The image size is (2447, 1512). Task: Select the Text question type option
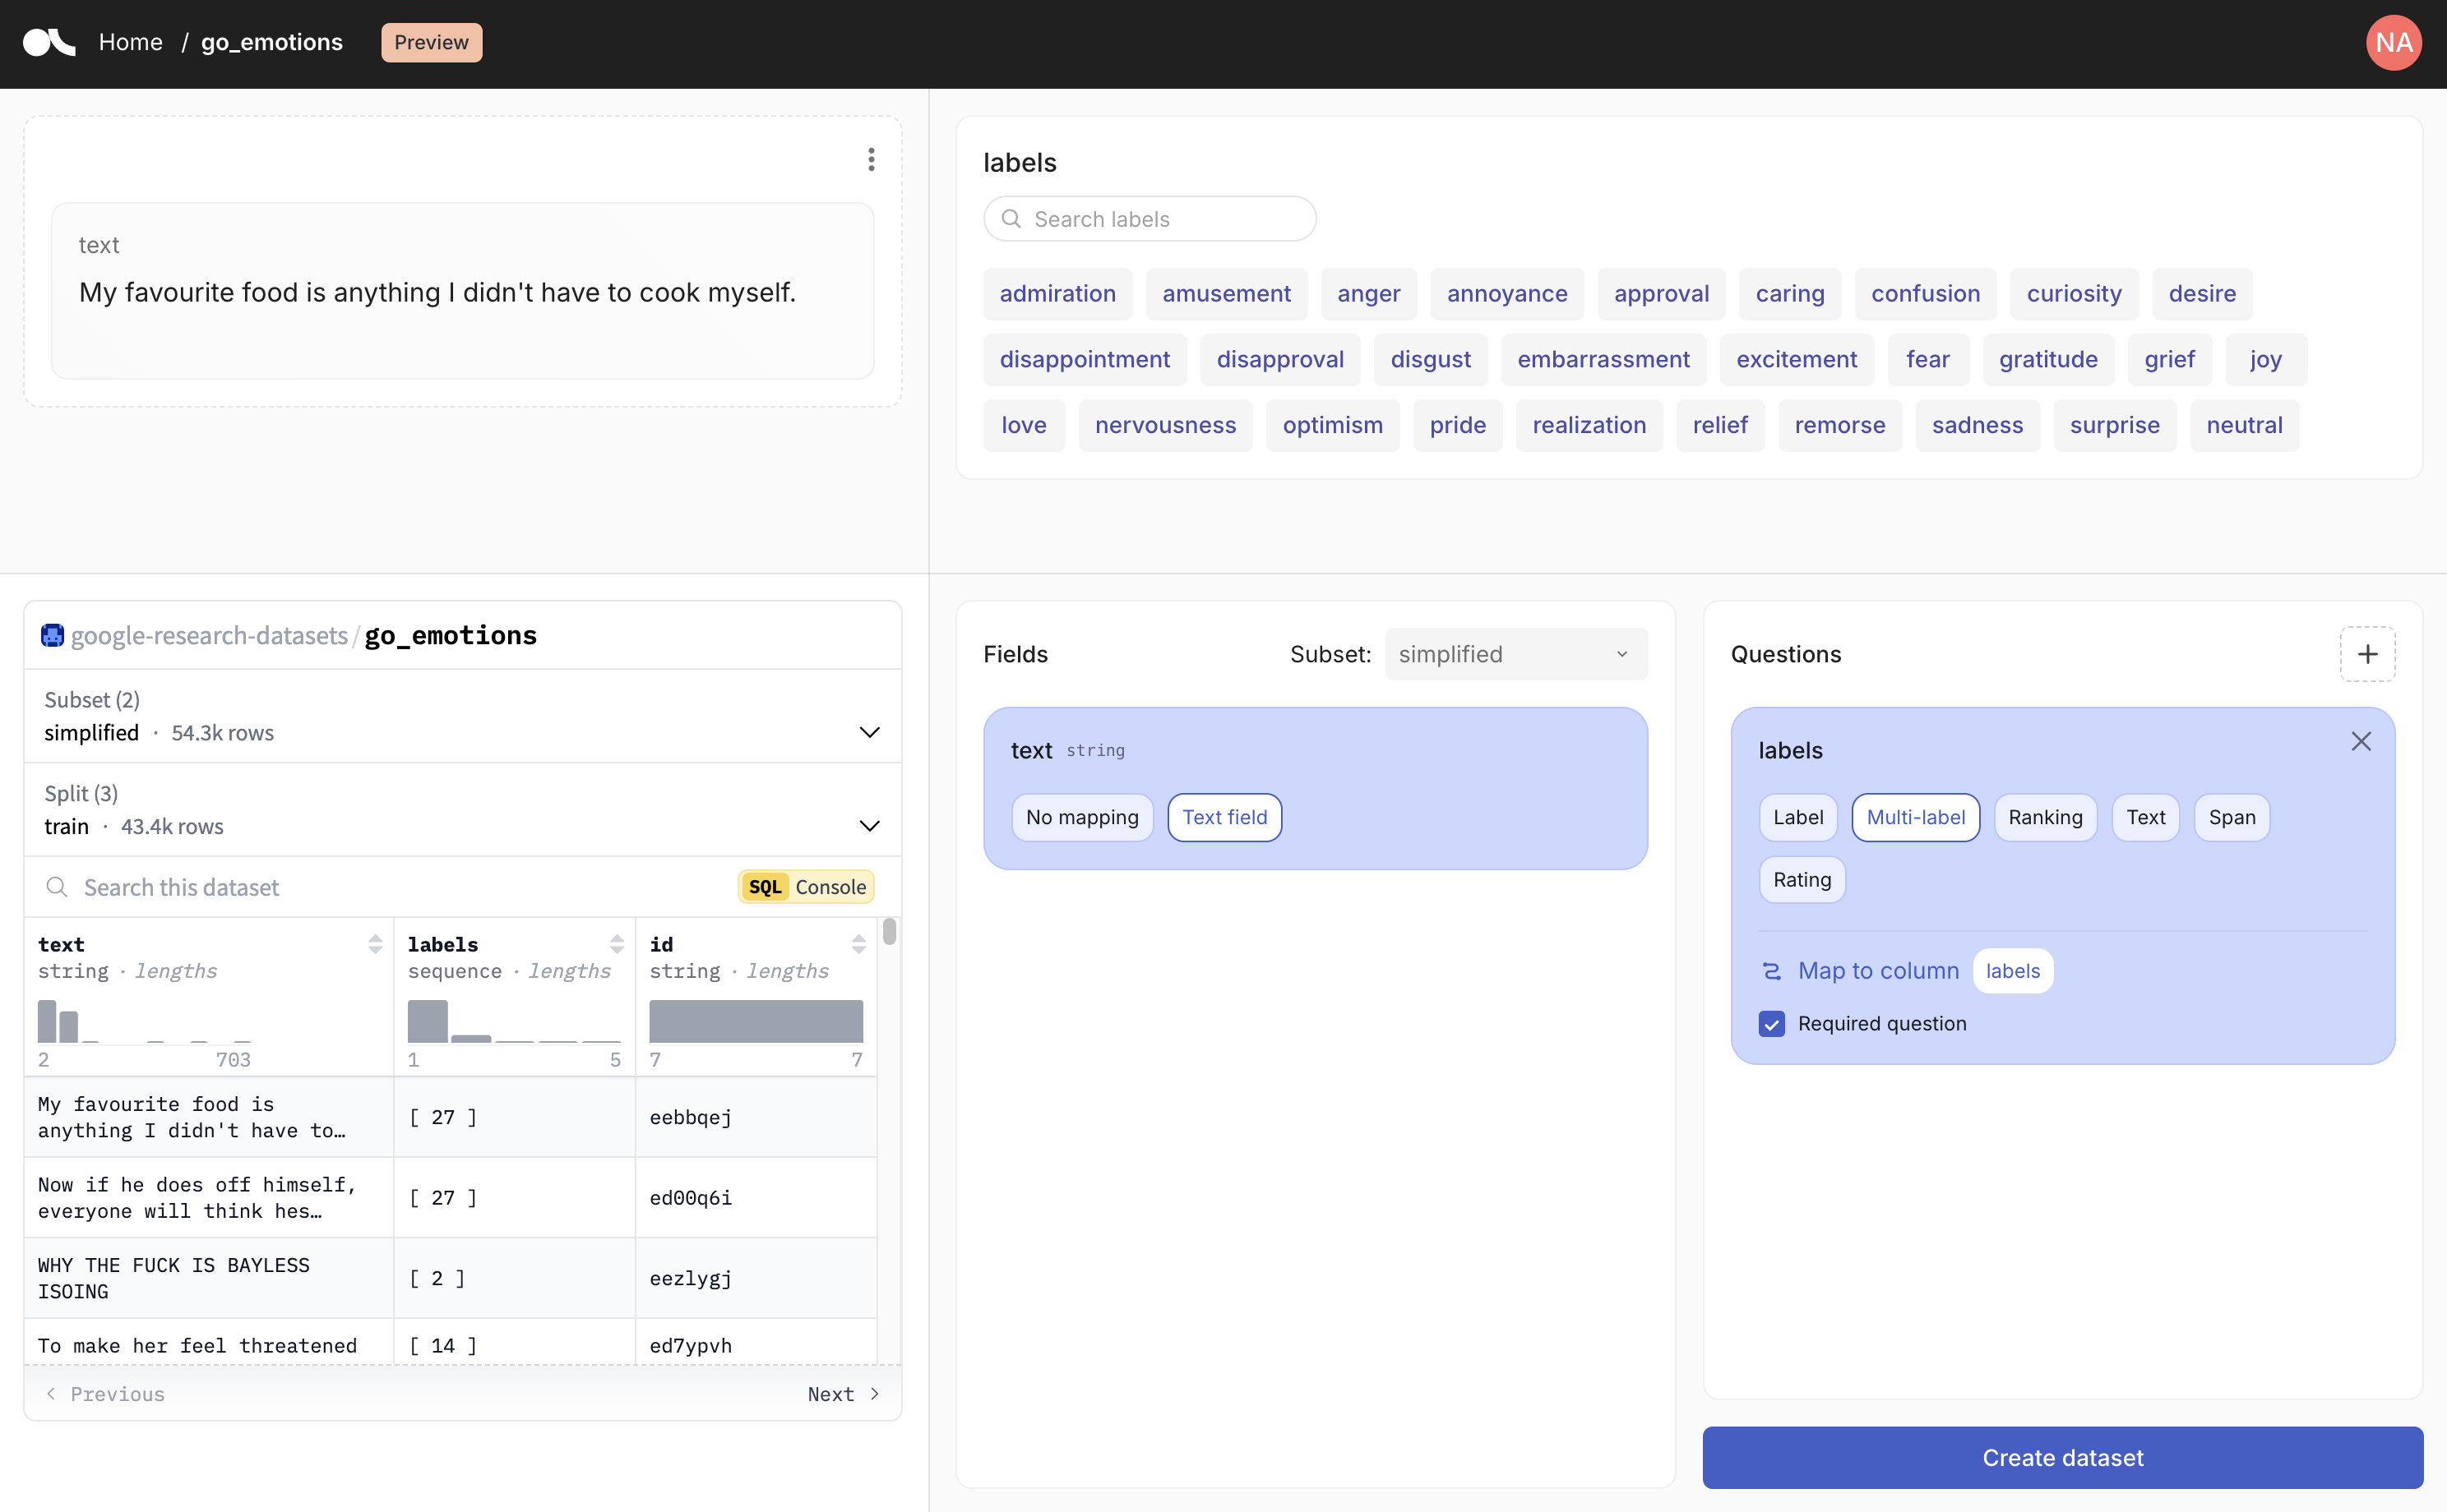(2146, 815)
